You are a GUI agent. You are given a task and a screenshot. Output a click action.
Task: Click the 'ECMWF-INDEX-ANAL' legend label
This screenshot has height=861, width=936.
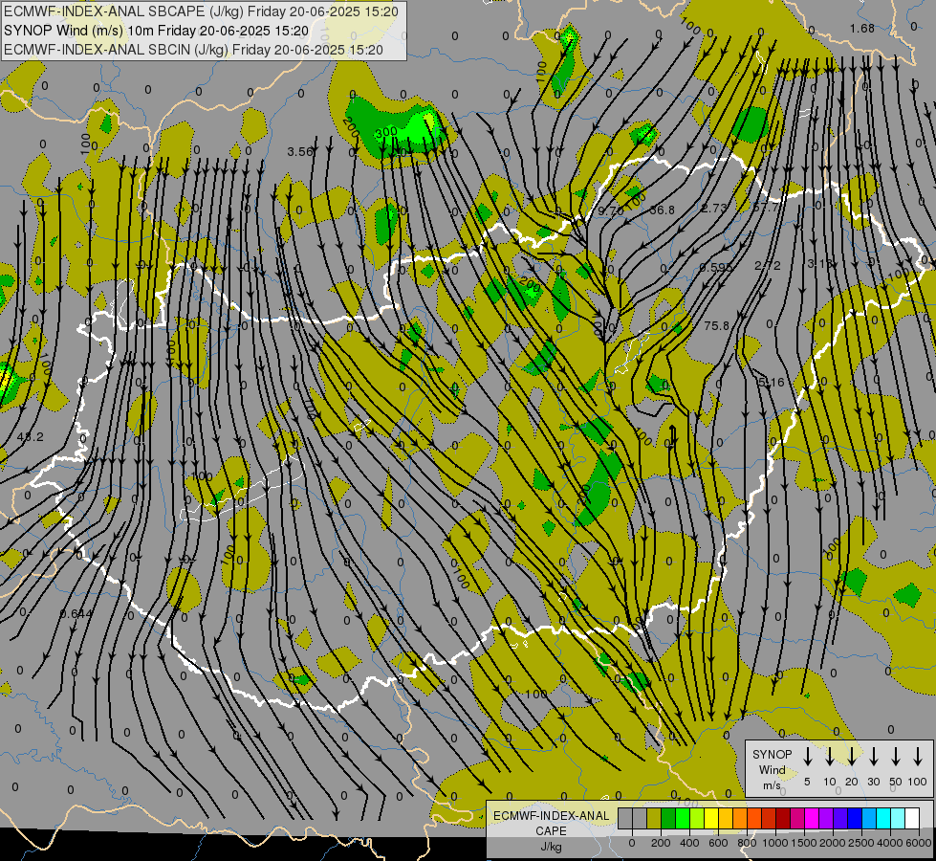(551, 816)
